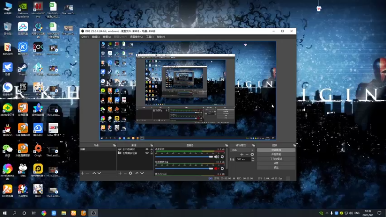Remove selected source with minus icon
The image size is (386, 217).
tap(125, 173)
